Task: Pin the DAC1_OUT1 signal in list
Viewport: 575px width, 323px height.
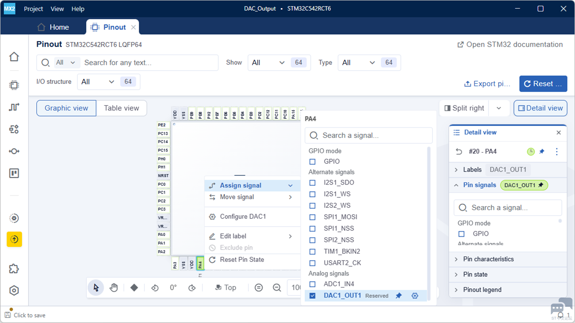Action: point(399,295)
